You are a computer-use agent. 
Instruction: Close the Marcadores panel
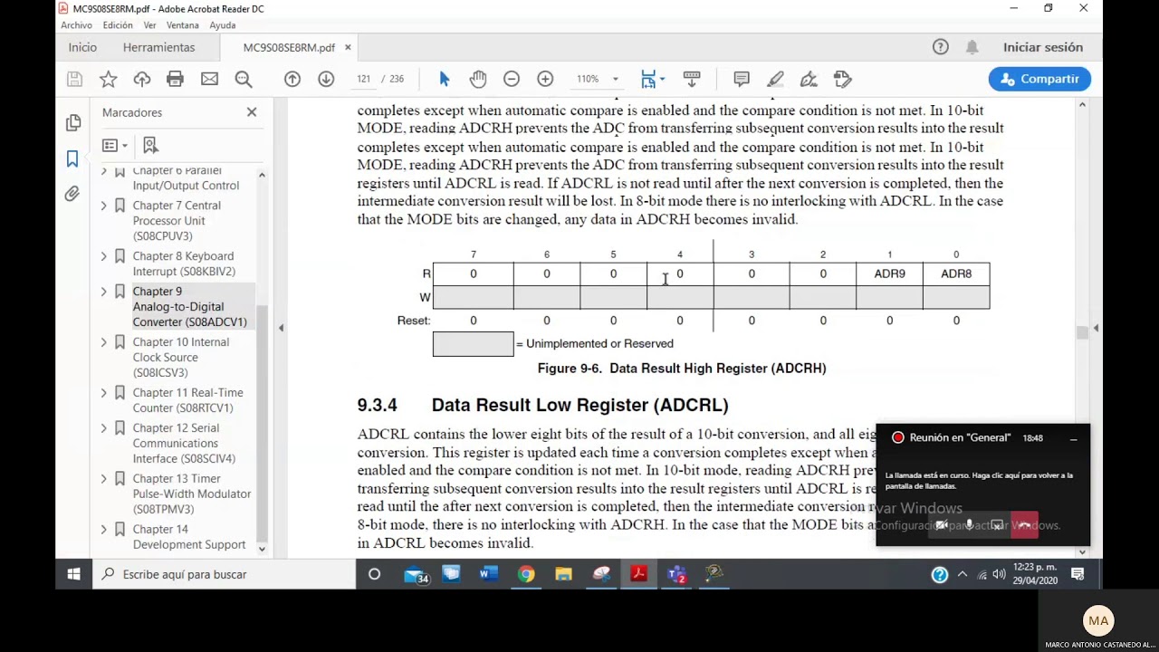(x=252, y=112)
